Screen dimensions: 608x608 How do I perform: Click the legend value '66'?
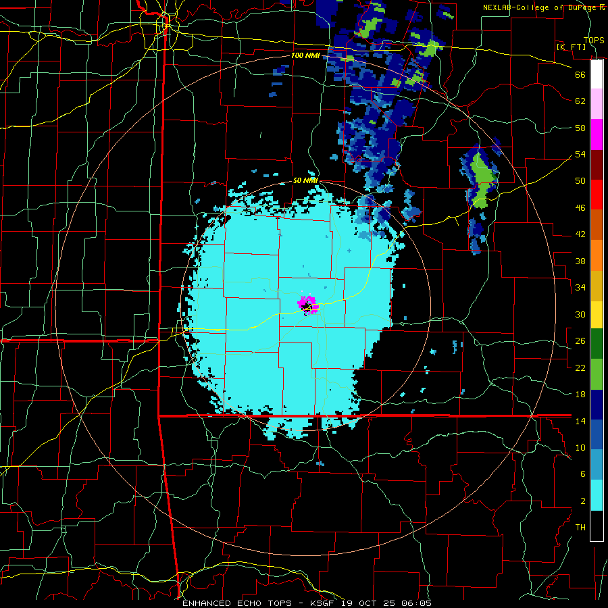[580, 74]
